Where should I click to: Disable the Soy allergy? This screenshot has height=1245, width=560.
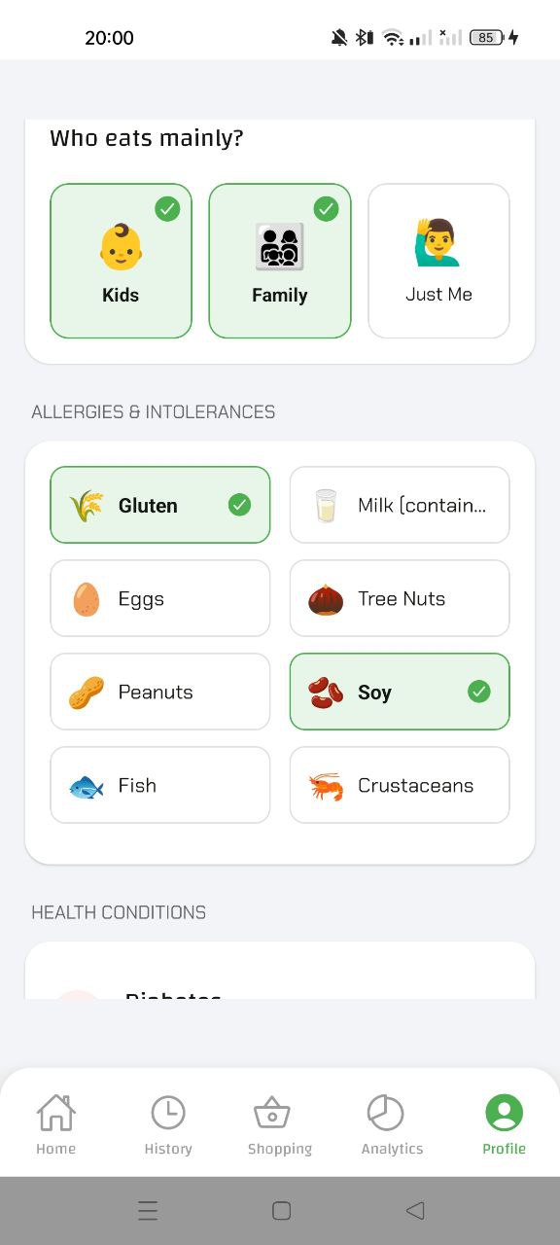pos(399,692)
